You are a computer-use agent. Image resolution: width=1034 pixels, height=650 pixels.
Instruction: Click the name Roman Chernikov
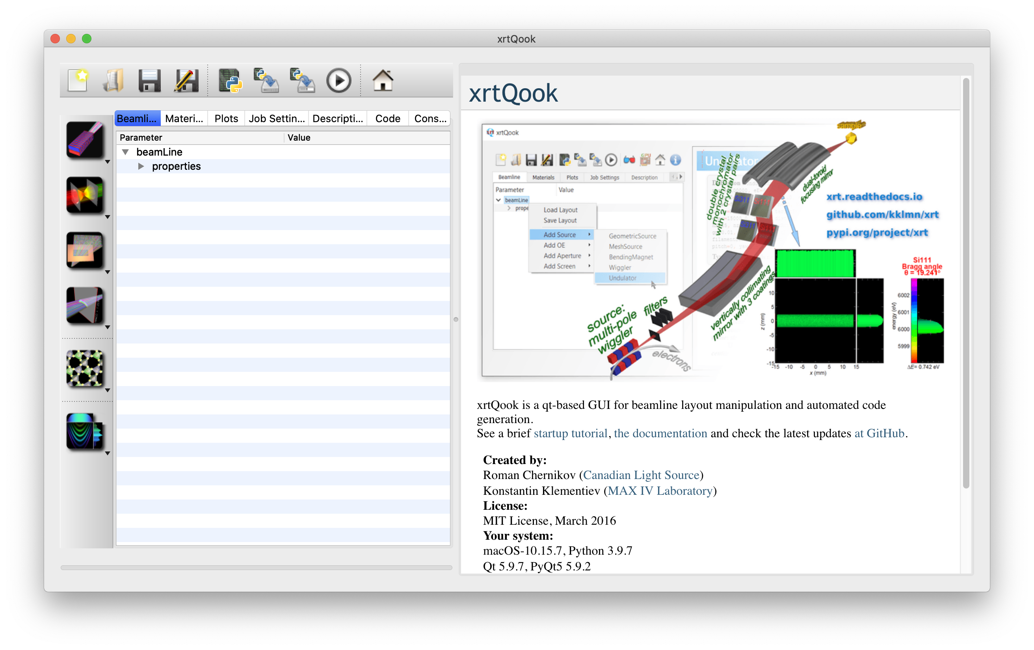(529, 475)
